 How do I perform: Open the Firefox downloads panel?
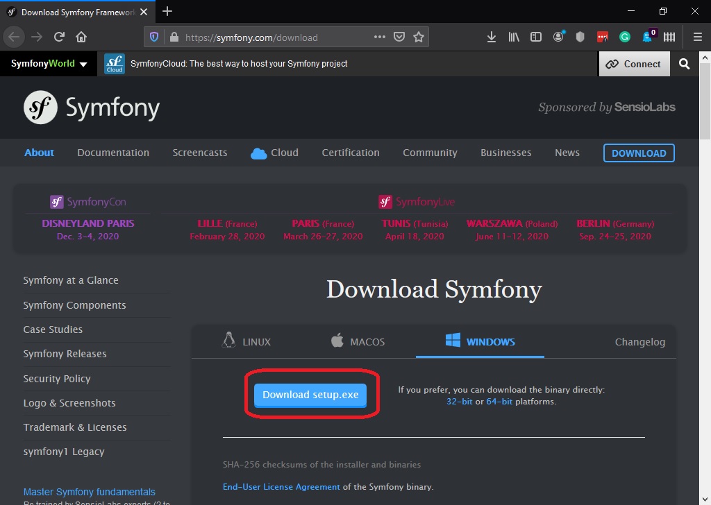[491, 37]
